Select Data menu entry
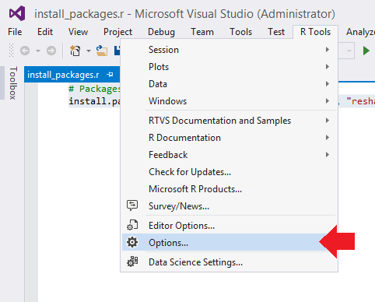Image resolution: width=375 pixels, height=302 pixels. pyautogui.click(x=230, y=84)
